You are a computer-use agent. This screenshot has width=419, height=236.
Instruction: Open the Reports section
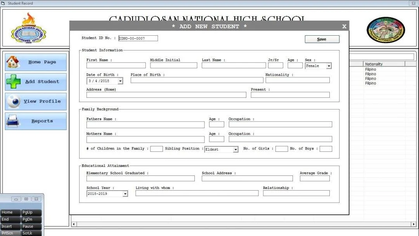click(x=36, y=121)
